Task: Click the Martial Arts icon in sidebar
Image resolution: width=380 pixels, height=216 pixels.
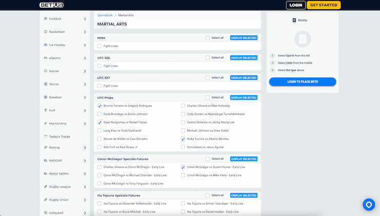Action: click(46, 123)
